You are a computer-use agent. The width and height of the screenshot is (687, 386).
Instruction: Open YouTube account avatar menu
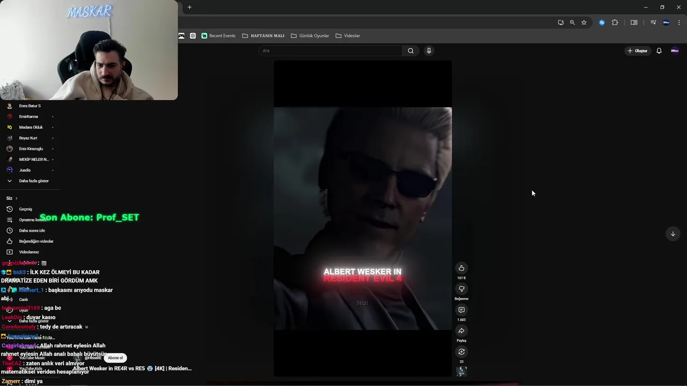675,51
